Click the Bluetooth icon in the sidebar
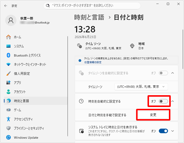The height and width of the screenshot is (143, 184). pos(8,55)
